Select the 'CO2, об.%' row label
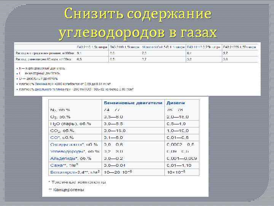The height and width of the screenshot is (206, 274). (x=62, y=131)
